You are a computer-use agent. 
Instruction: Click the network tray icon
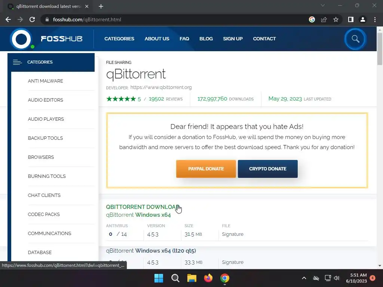(x=328, y=278)
